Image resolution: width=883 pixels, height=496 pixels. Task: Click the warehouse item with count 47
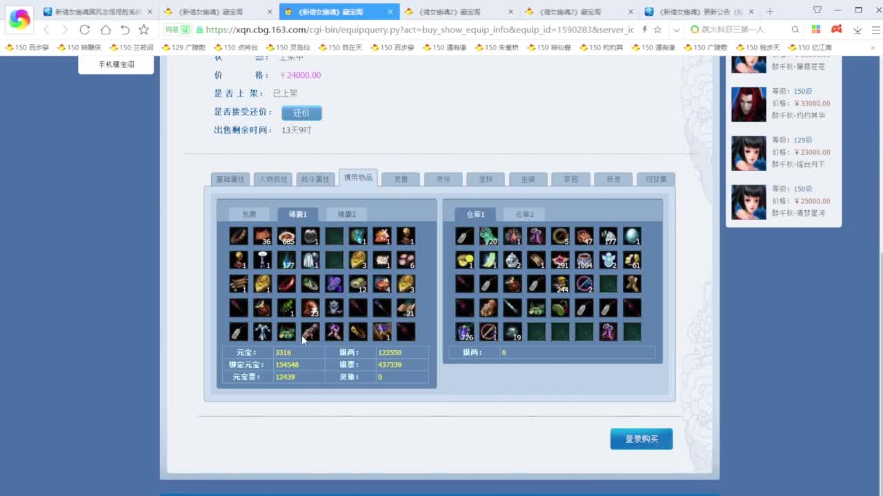(x=584, y=236)
